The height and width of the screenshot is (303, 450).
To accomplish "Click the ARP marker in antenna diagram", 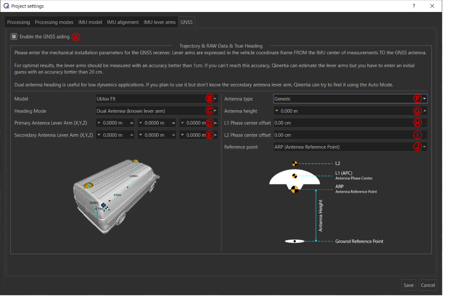I will pyautogui.click(x=295, y=190).
